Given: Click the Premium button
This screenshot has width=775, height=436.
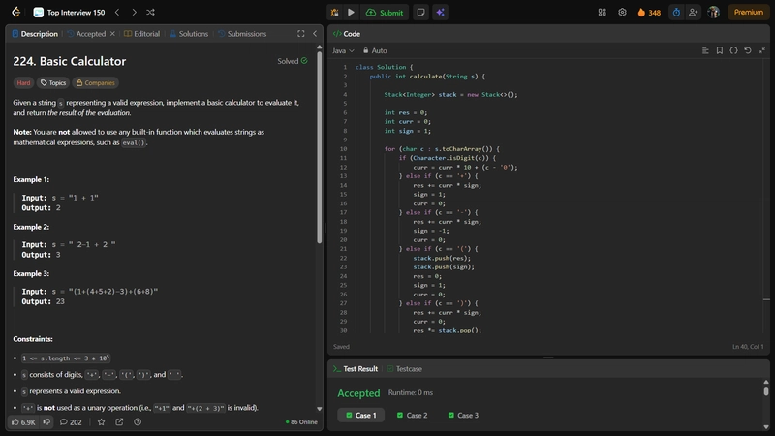Looking at the screenshot, I should 747,13.
